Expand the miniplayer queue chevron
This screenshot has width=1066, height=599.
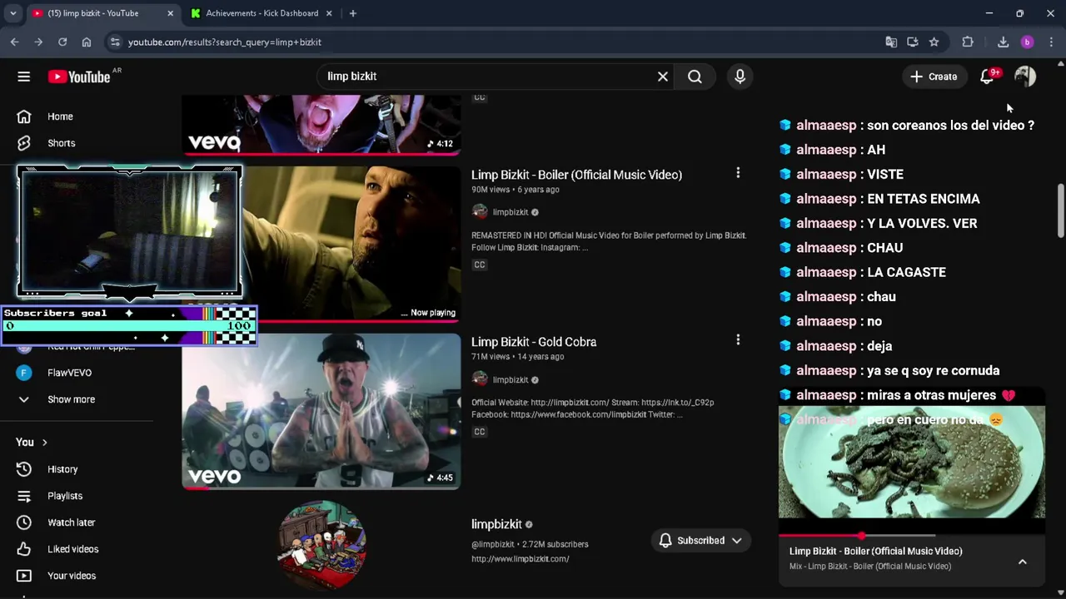(1022, 562)
